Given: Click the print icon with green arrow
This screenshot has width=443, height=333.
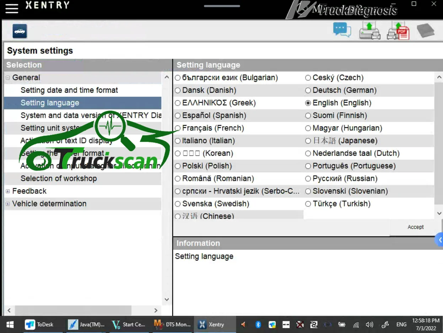Looking at the screenshot, I should [x=369, y=30].
